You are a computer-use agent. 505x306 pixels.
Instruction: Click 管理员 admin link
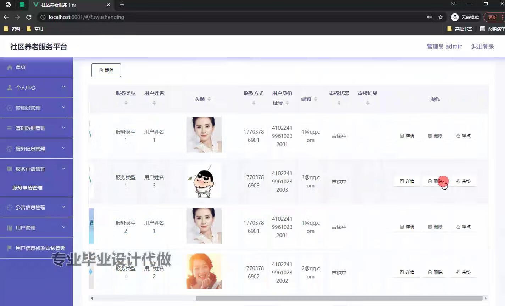444,46
